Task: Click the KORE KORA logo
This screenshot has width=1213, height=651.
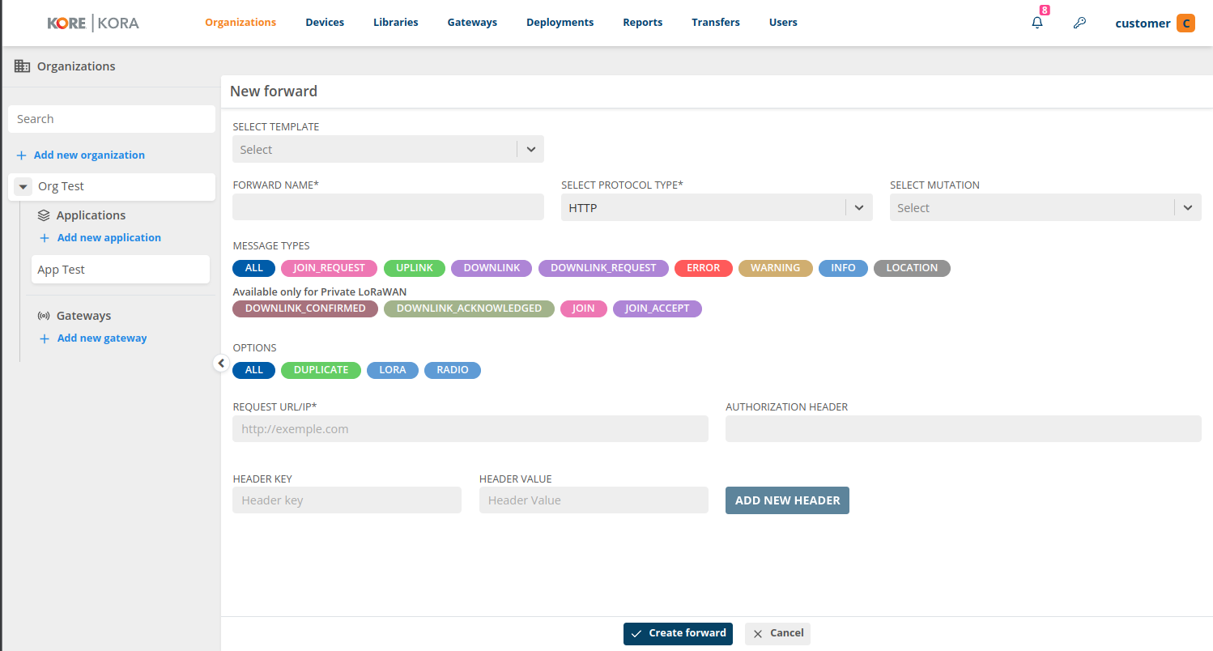Action: (93, 23)
